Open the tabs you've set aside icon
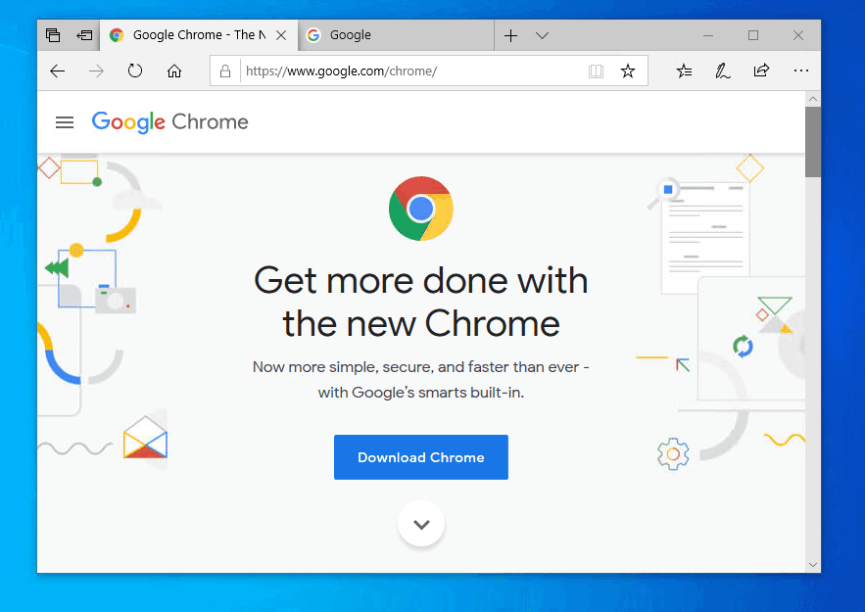Viewport: 865px width, 612px height. pos(53,35)
